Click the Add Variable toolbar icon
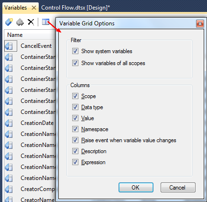The image size is (207, 202). pos(9,22)
